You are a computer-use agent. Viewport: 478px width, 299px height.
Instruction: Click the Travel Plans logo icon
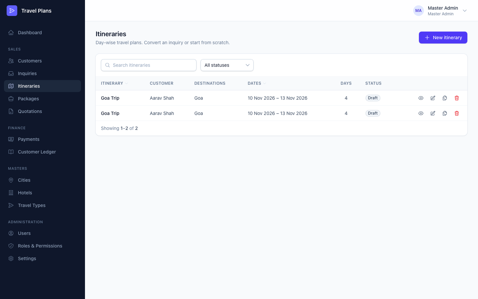tap(12, 11)
